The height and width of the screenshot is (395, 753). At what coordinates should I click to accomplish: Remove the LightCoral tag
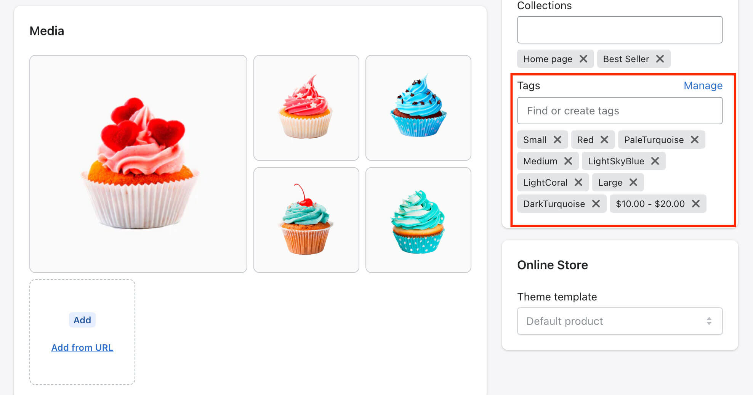point(578,182)
